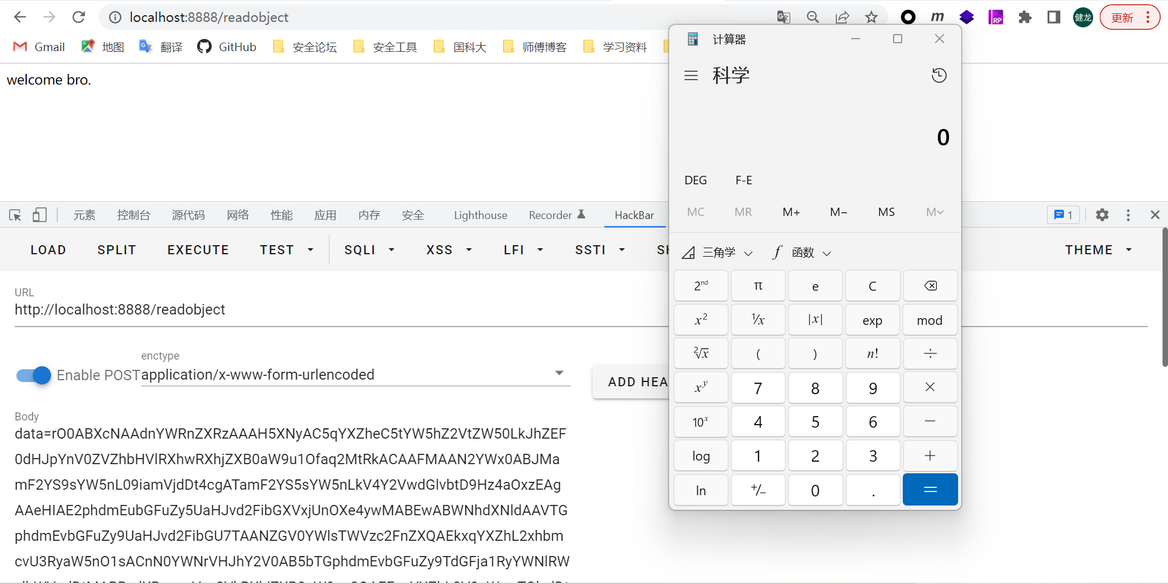Toggle the browser side panel icon
The width and height of the screenshot is (1168, 584).
[x=1054, y=17]
